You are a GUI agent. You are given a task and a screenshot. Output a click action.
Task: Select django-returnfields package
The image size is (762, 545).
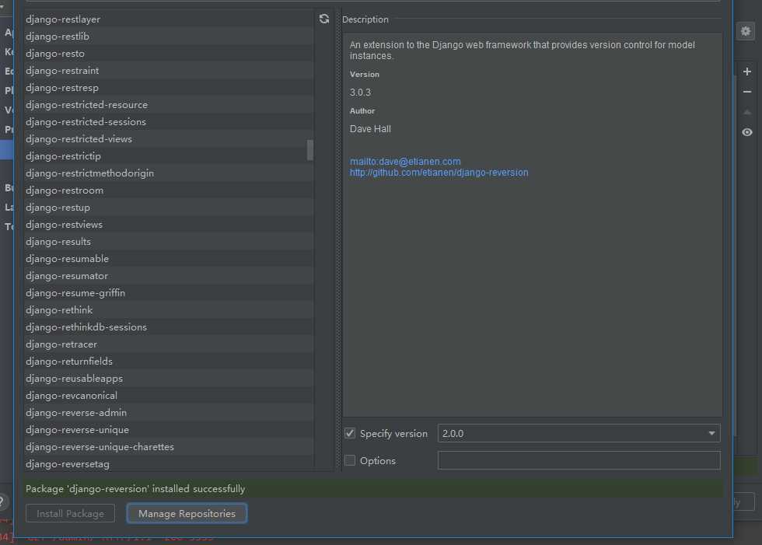[x=169, y=361]
